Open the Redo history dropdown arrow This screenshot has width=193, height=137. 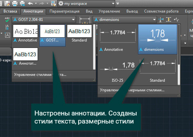click(47, 4)
